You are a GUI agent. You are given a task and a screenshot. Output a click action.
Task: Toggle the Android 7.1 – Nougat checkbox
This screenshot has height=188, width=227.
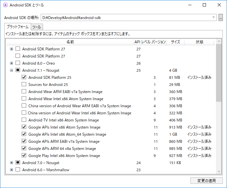pyautogui.click(x=18, y=70)
